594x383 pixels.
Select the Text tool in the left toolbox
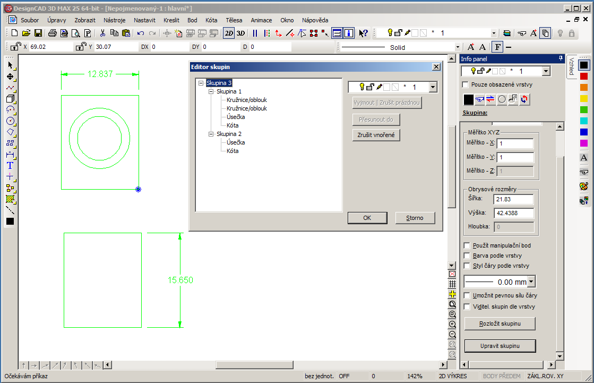10,166
